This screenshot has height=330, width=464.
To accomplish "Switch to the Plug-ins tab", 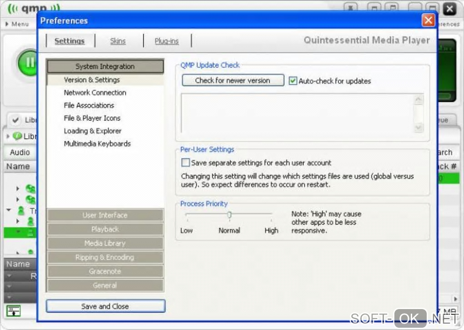I will [166, 41].
